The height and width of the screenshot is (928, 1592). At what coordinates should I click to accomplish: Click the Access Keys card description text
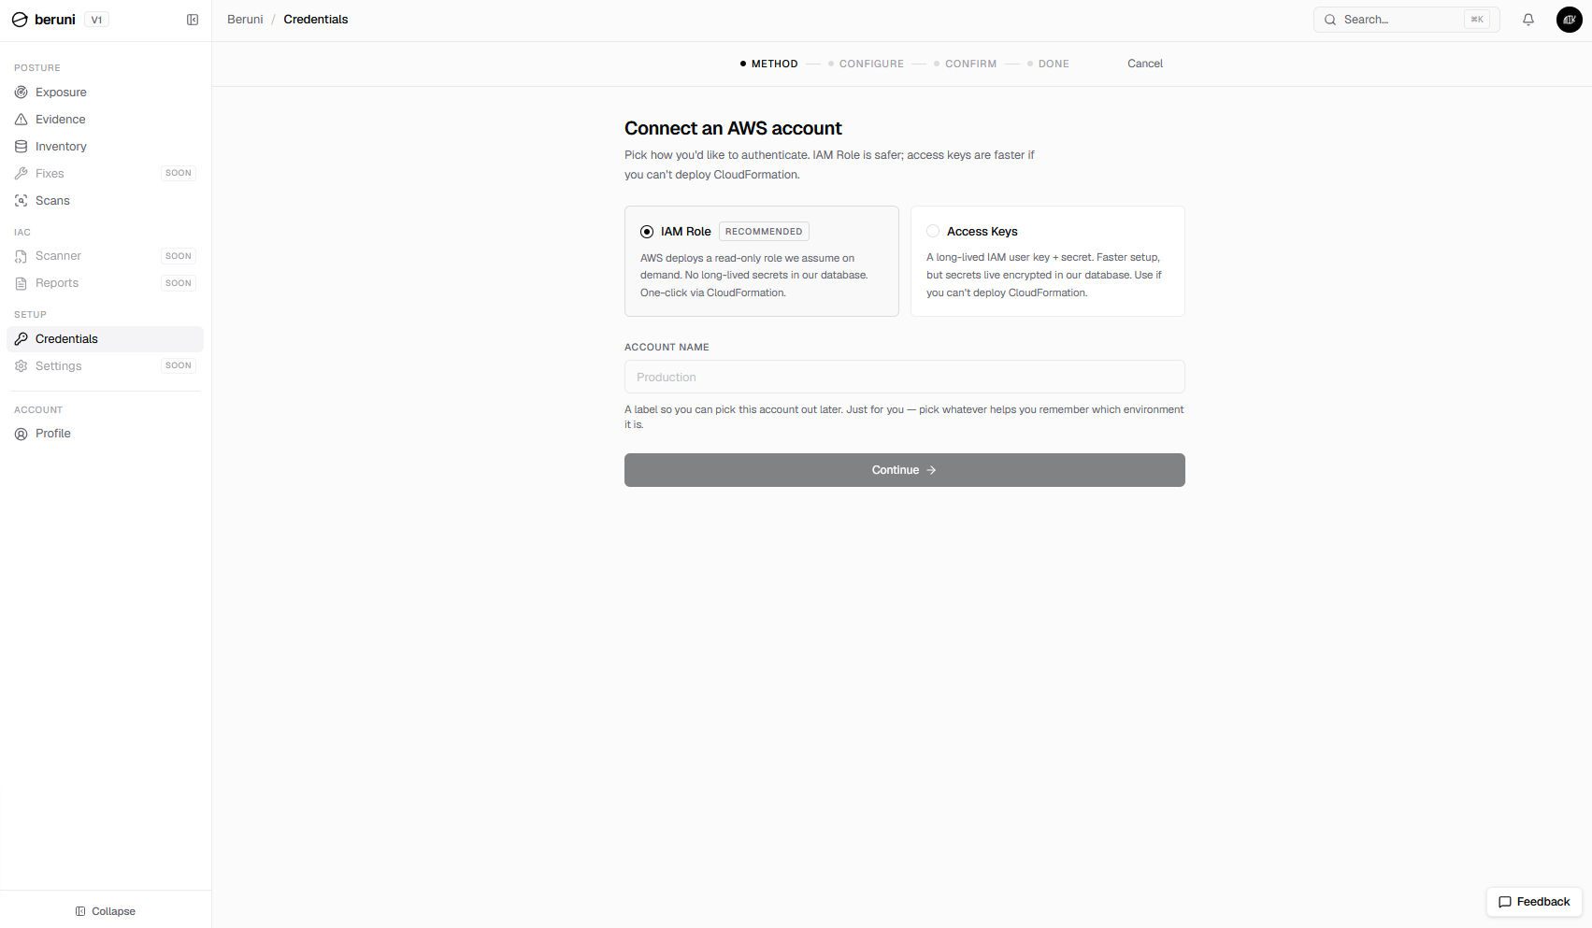coord(1044,275)
